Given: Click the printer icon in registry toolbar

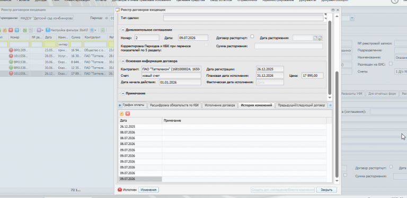Looking at the screenshot, I should 92,30.
